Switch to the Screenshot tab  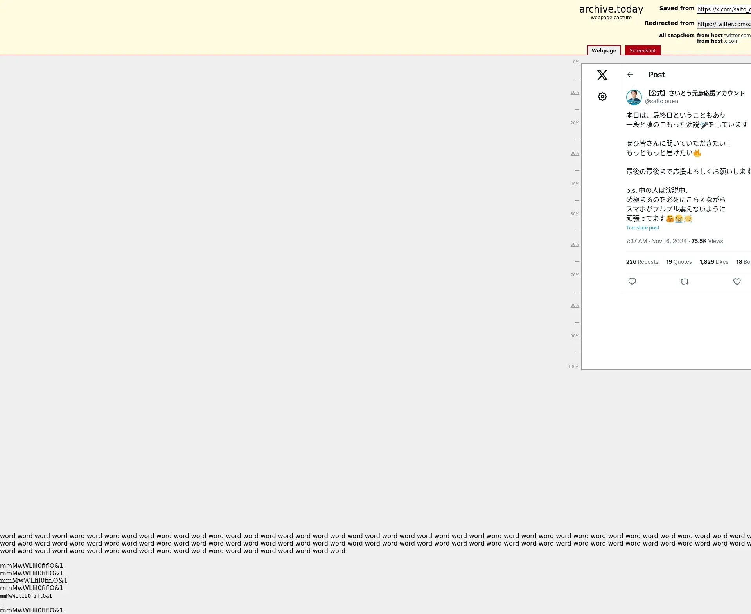642,51
